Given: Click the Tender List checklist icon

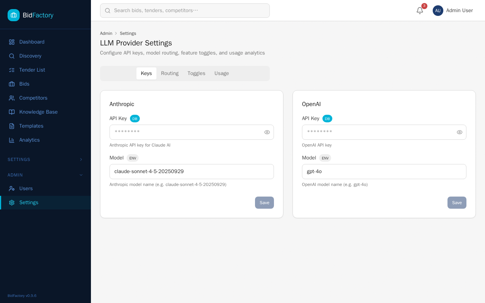Looking at the screenshot, I should click(x=12, y=70).
